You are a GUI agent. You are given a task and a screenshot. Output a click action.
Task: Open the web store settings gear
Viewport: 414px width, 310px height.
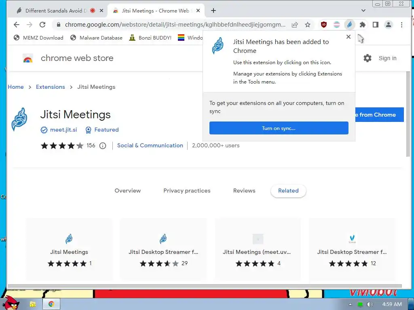pyautogui.click(x=367, y=58)
